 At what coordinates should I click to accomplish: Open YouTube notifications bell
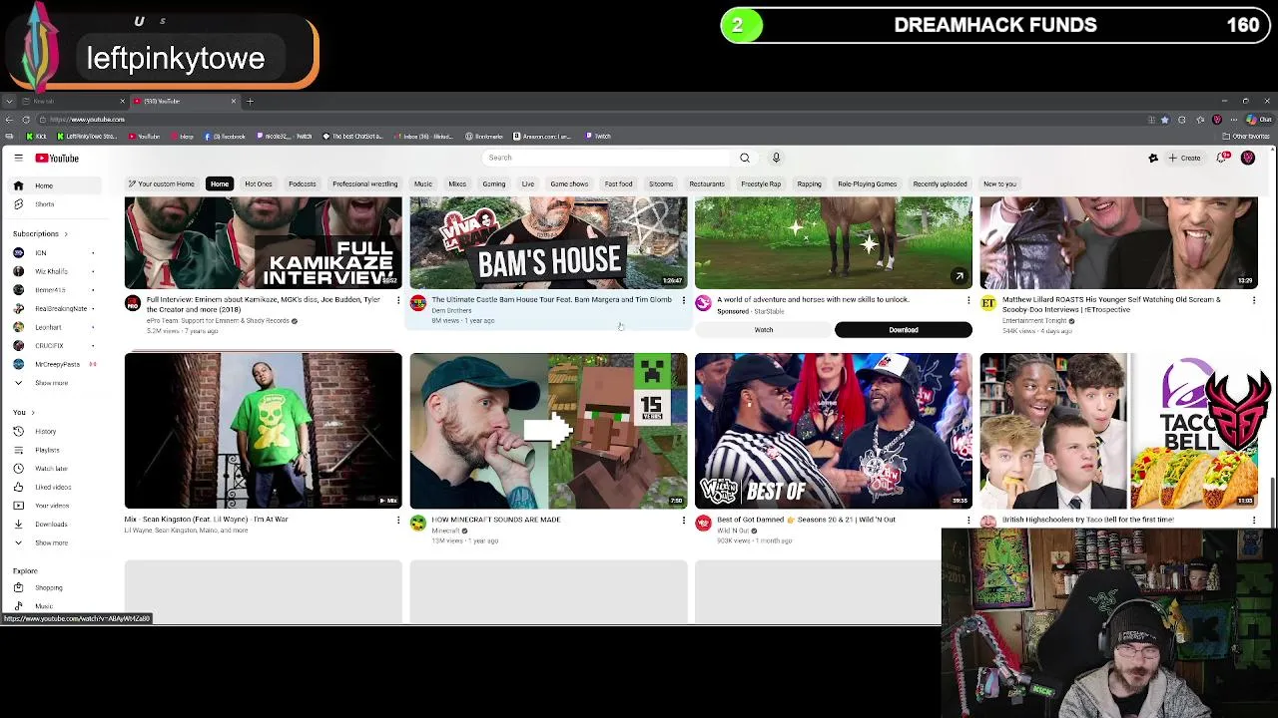pos(1221,158)
